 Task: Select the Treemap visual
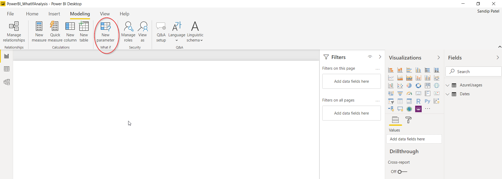tap(427, 86)
